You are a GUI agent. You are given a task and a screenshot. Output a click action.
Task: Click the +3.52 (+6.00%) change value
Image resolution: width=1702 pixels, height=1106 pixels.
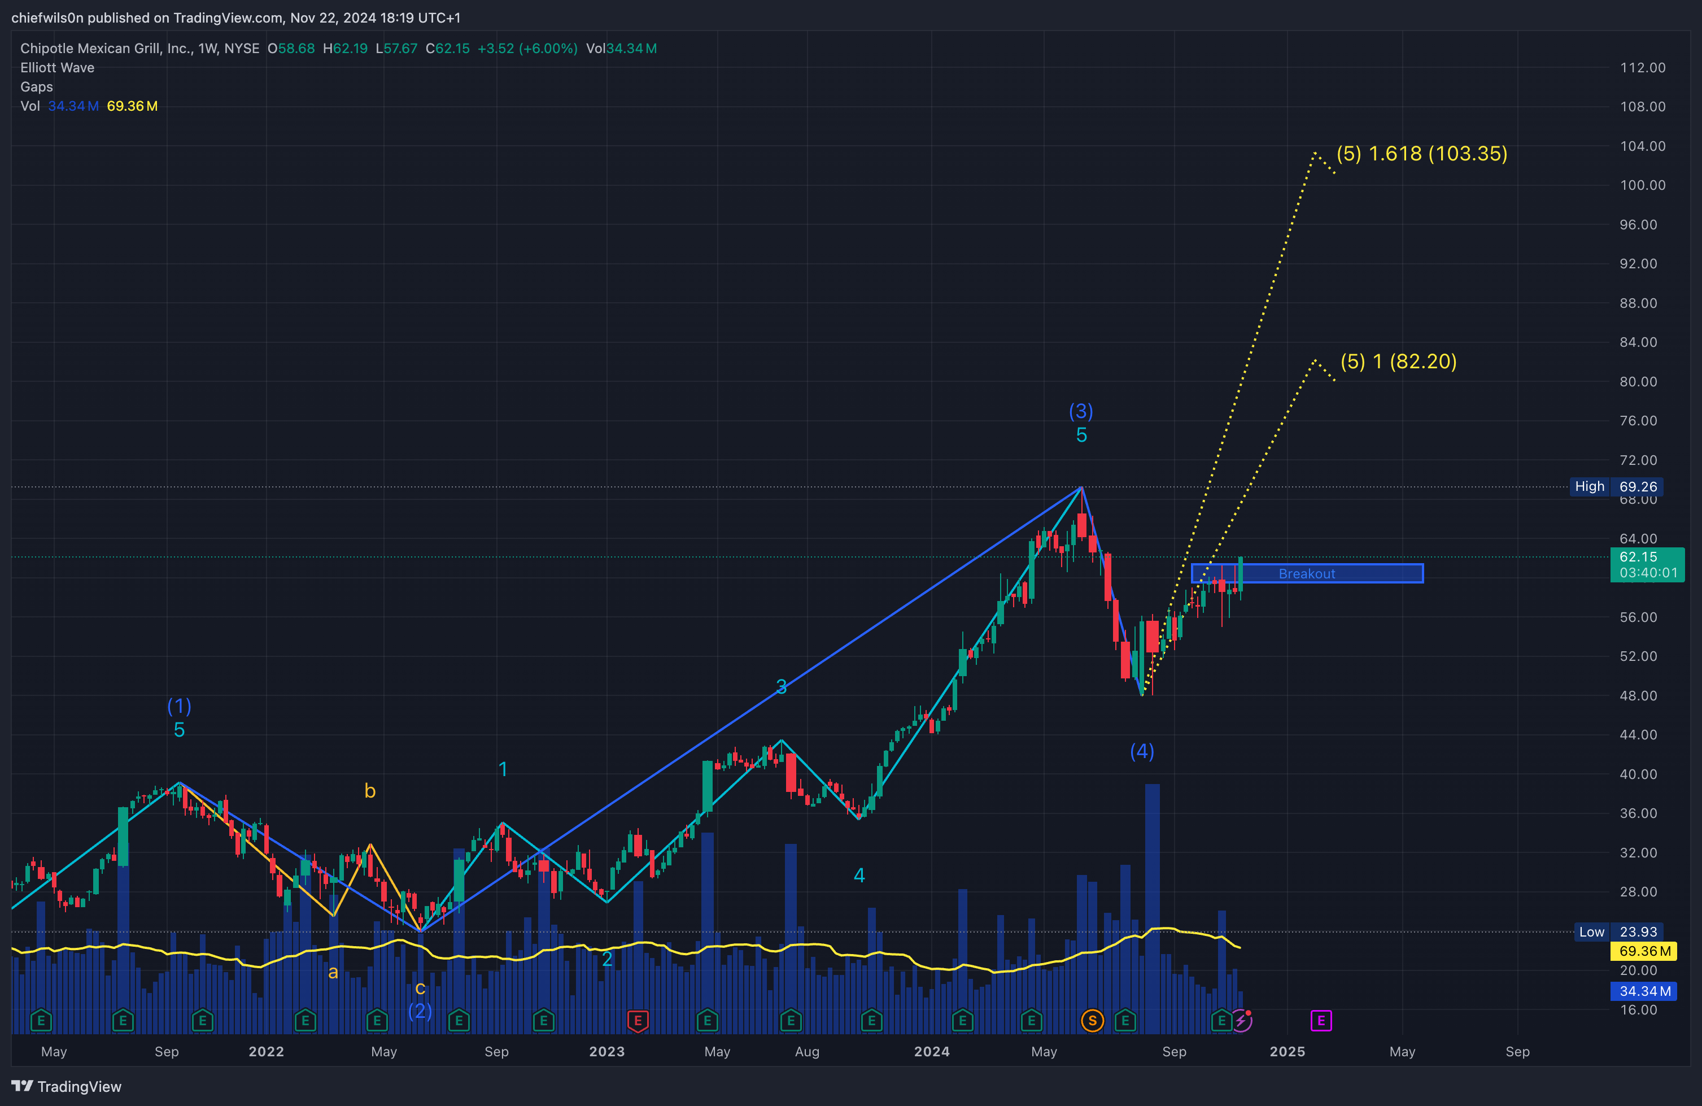[527, 48]
